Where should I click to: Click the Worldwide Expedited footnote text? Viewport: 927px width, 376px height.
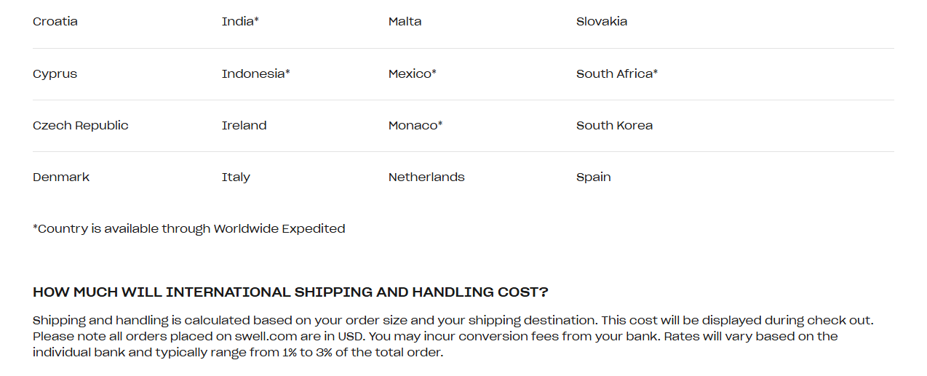click(x=188, y=228)
